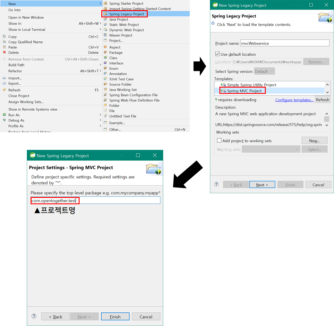The width and height of the screenshot is (334, 326).
Task: Click the red Delete icon
Action: pos(4,52)
